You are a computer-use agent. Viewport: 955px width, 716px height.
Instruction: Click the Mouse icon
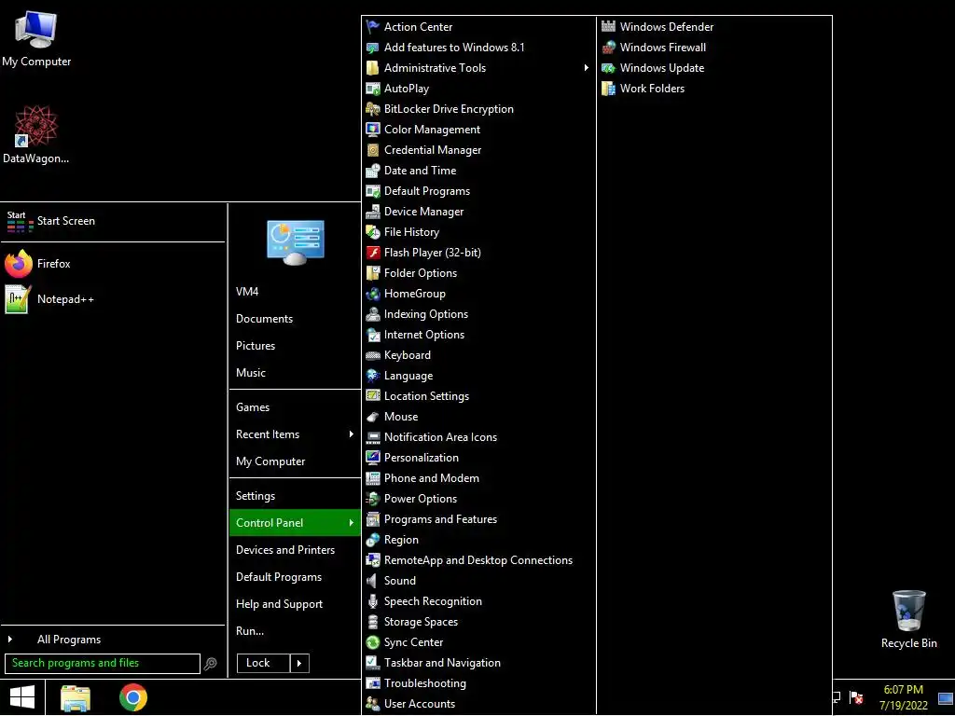pos(373,417)
